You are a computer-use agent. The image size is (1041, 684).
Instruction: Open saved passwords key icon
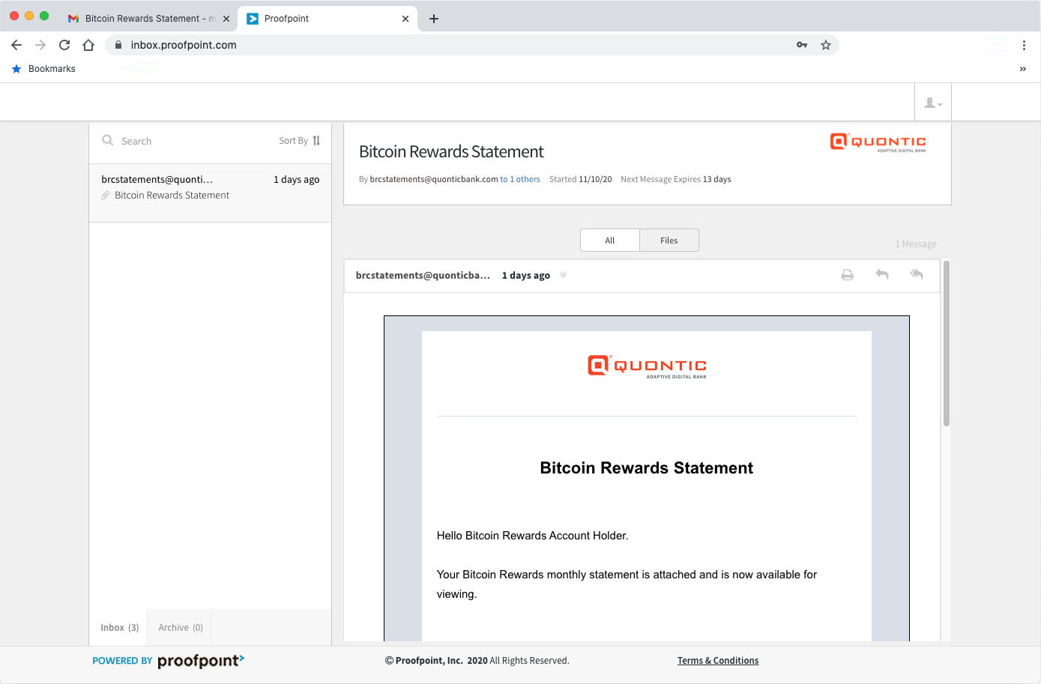tap(802, 45)
